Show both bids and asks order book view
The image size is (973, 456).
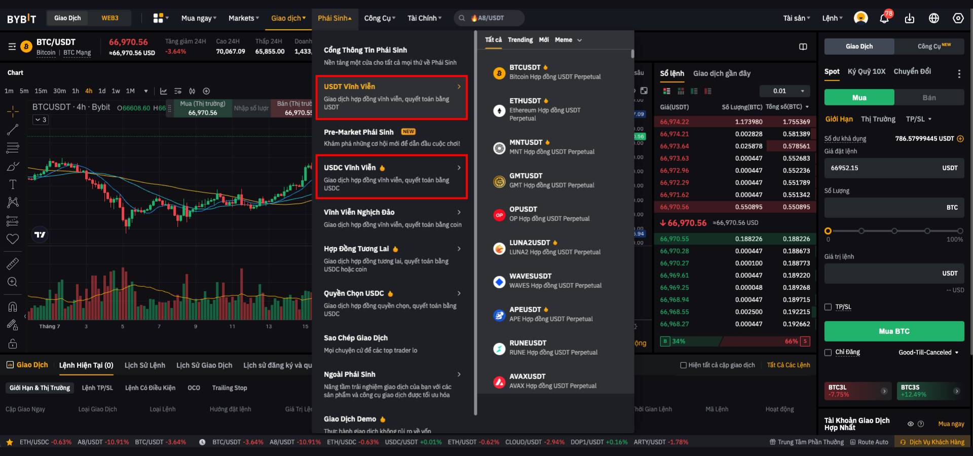(x=666, y=91)
